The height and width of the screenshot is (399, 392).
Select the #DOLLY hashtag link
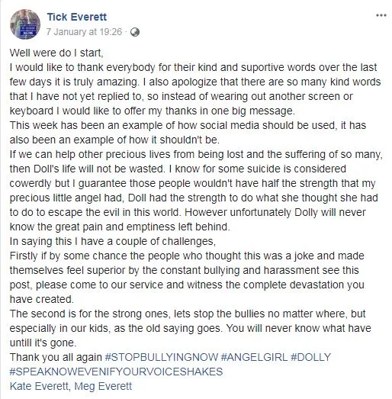tap(310, 357)
